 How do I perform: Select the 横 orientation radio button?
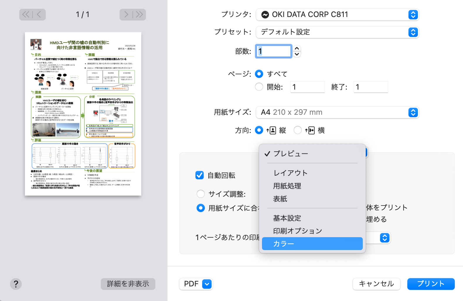298,130
